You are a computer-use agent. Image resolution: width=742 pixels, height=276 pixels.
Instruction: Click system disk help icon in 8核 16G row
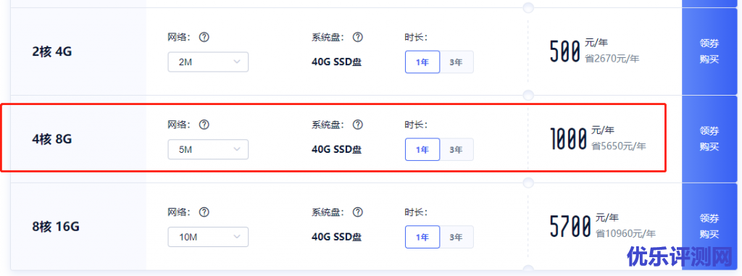point(358,212)
